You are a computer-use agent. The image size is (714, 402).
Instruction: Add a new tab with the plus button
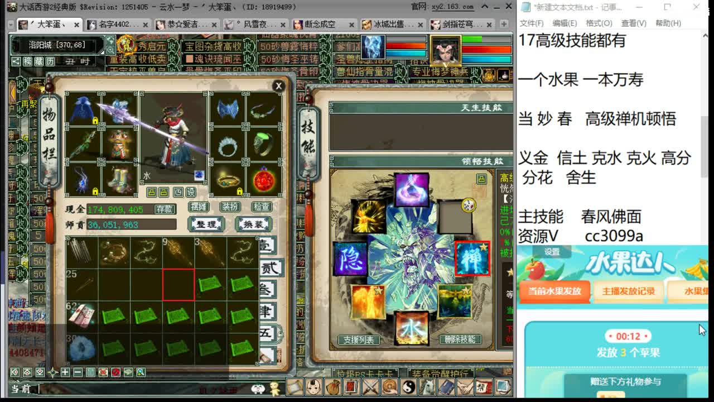coord(504,25)
